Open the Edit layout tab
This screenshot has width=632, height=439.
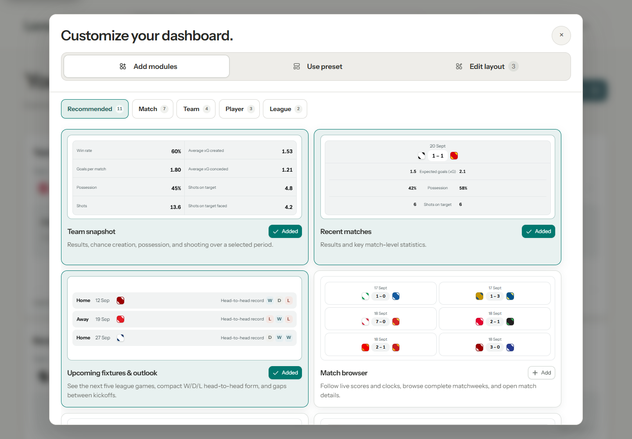coord(487,66)
